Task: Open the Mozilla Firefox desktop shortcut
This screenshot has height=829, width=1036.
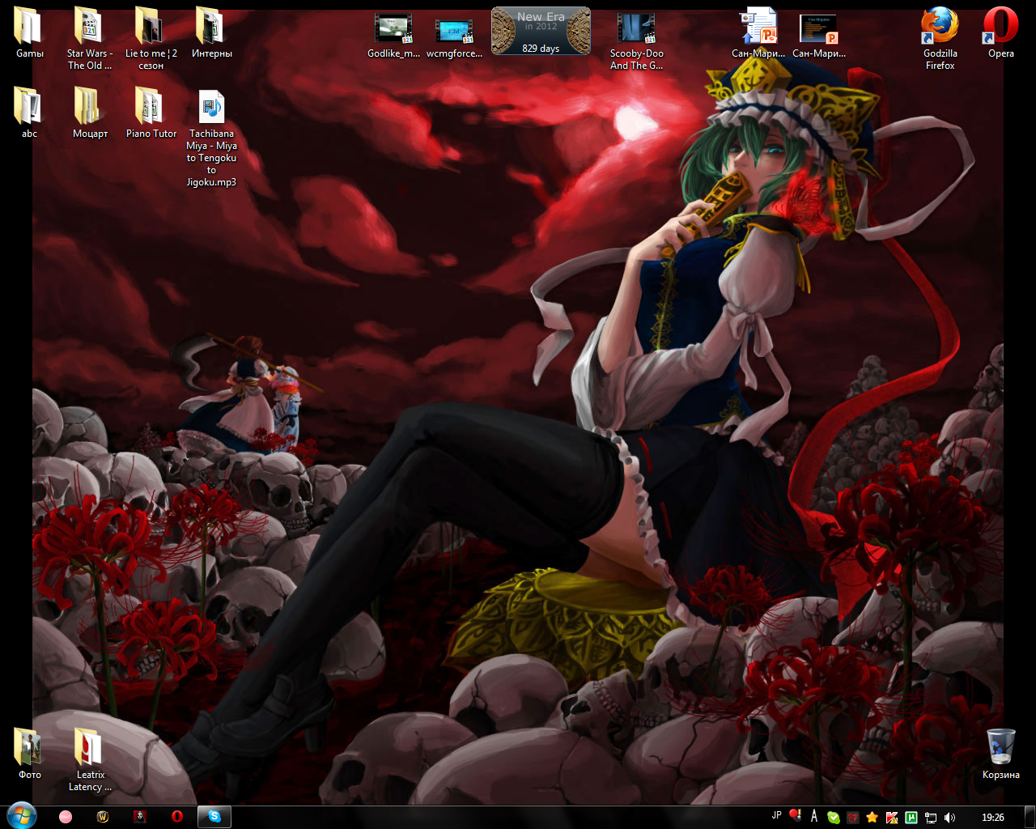Action: point(940,27)
